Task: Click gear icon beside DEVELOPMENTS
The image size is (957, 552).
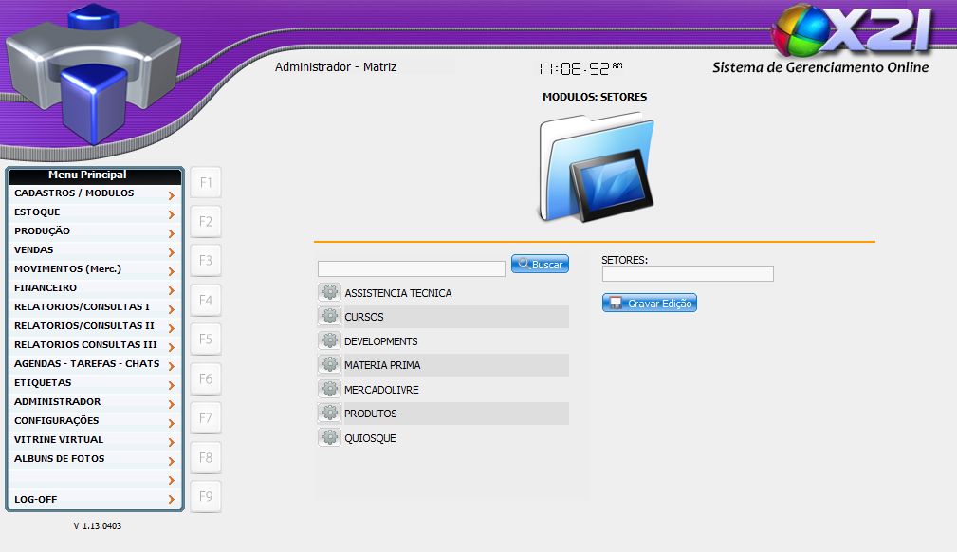Action: (x=329, y=340)
